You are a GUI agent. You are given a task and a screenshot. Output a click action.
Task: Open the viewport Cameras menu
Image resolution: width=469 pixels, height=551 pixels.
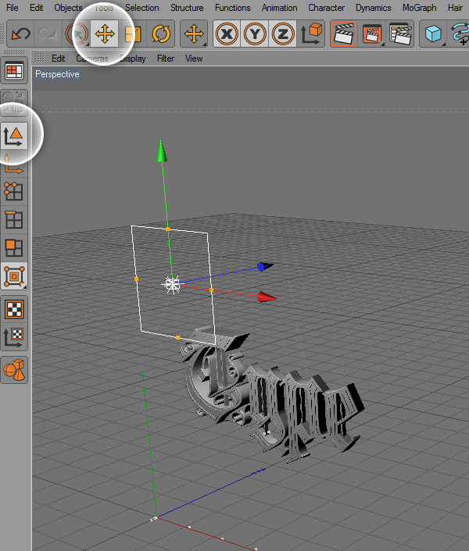click(92, 59)
